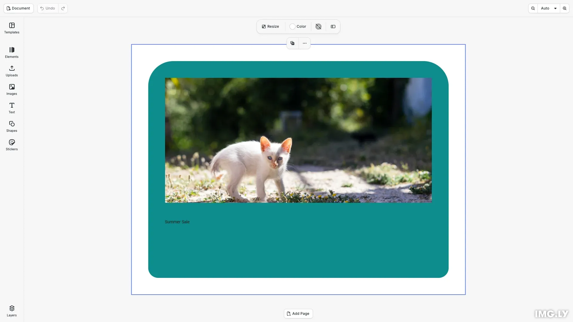
Task: Zoom out using the minus magnifier
Action: (533, 8)
